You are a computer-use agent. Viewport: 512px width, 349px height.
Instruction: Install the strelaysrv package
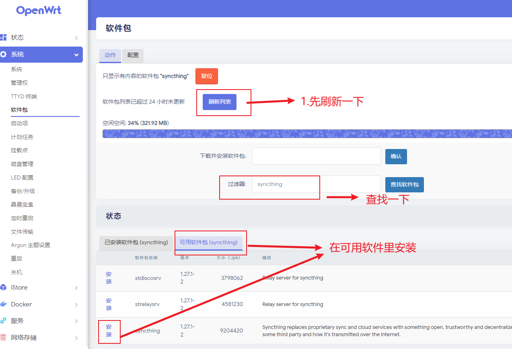pos(109,304)
